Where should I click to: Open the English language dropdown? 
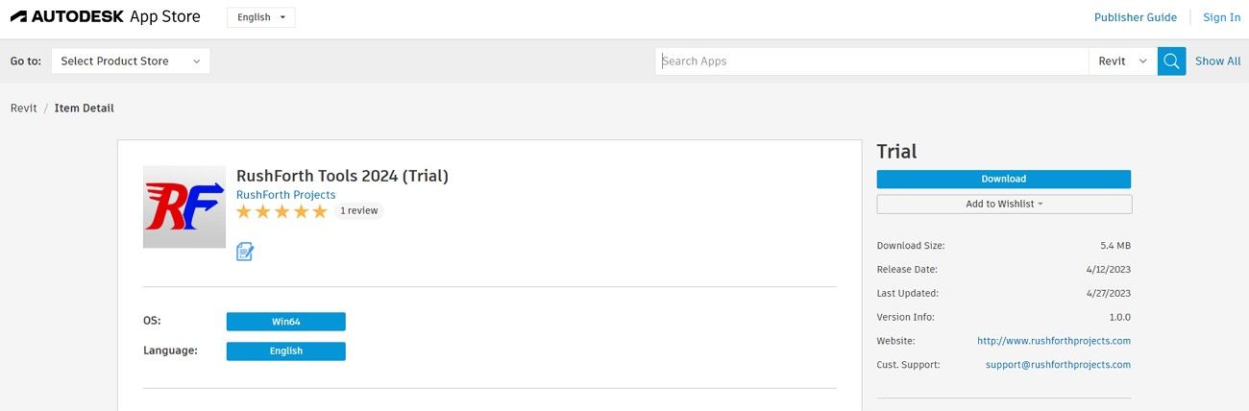pyautogui.click(x=261, y=17)
